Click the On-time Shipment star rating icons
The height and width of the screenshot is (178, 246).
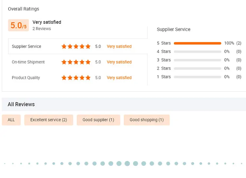[76, 62]
